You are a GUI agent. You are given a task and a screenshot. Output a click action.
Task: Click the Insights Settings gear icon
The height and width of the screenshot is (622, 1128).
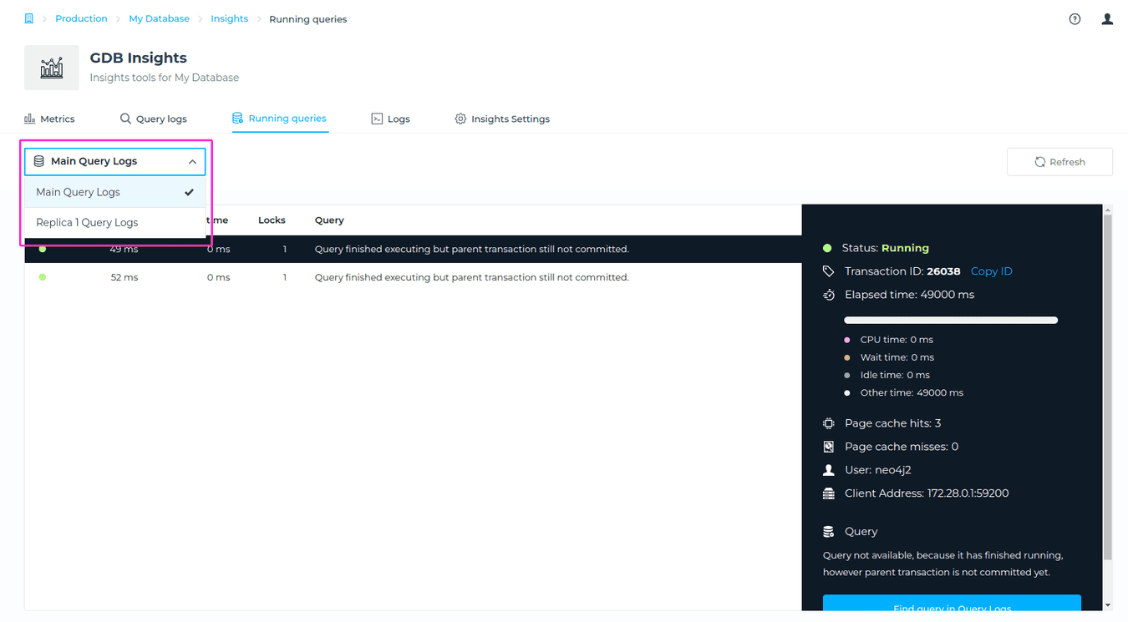[460, 119]
